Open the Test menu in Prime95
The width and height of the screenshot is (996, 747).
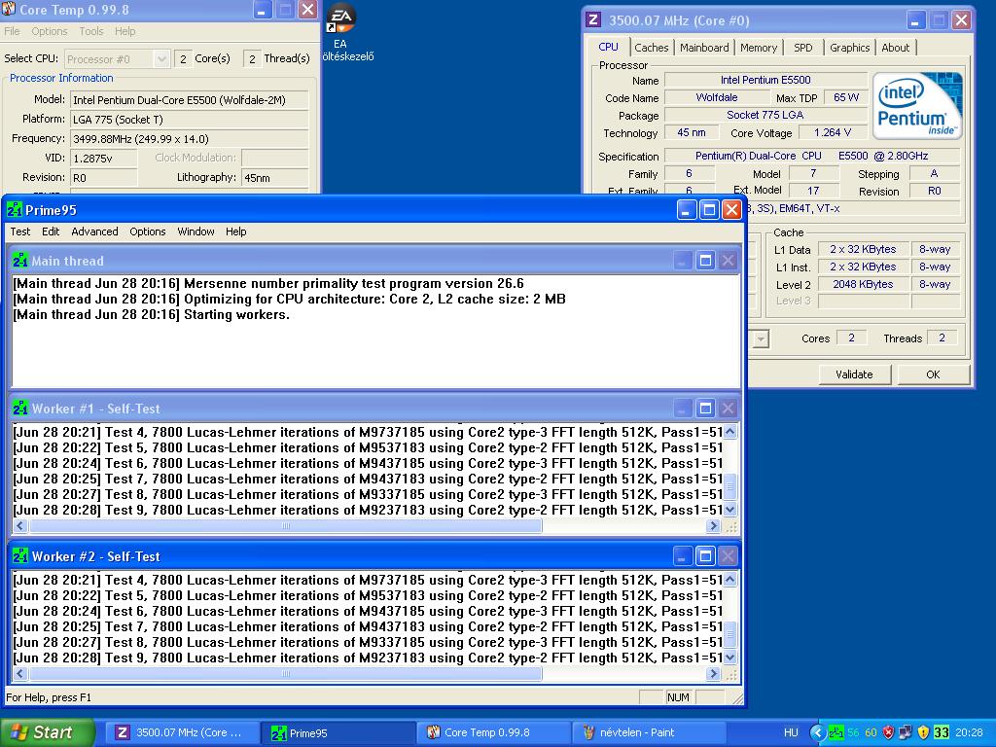(x=20, y=231)
